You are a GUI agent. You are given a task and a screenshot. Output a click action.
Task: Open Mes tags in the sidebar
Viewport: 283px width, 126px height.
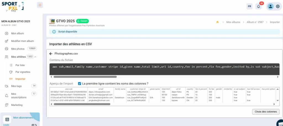[x=16, y=86]
